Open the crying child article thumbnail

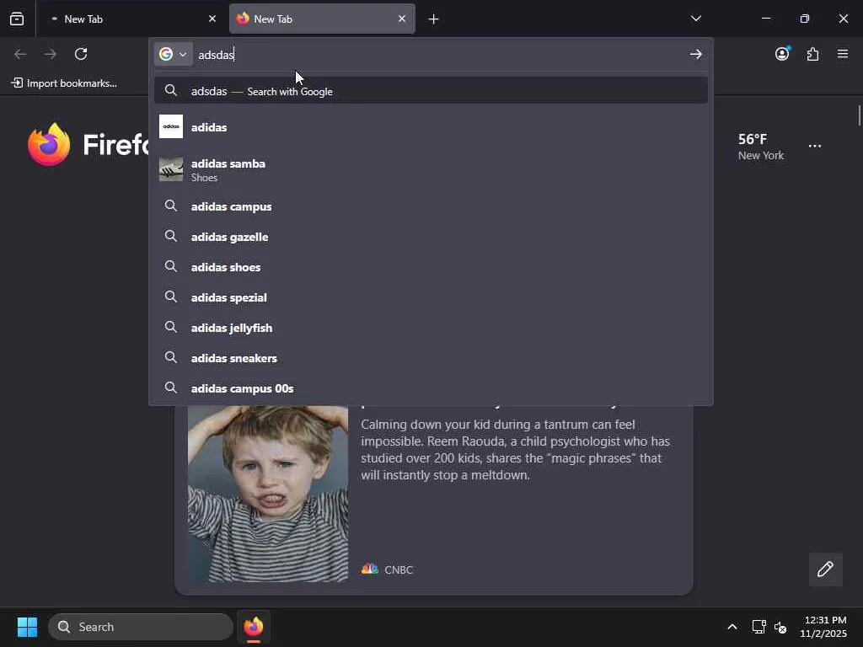268,494
